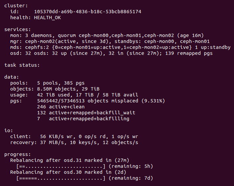The width and height of the screenshot is (234, 186).
Task: Click the HEALTH_OK status text
Action: (47, 18)
